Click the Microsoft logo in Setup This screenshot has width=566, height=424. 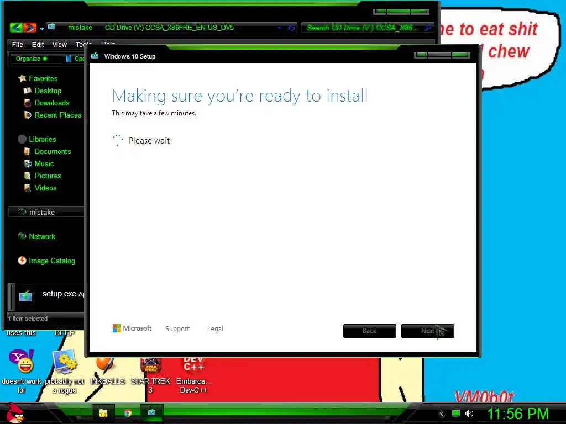[x=132, y=328]
